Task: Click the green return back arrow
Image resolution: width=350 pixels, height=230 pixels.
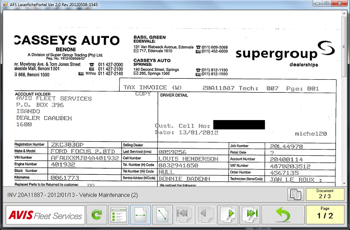Action: [283, 215]
